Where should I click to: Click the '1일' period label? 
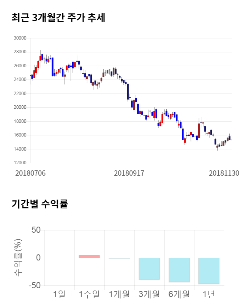click(x=59, y=294)
